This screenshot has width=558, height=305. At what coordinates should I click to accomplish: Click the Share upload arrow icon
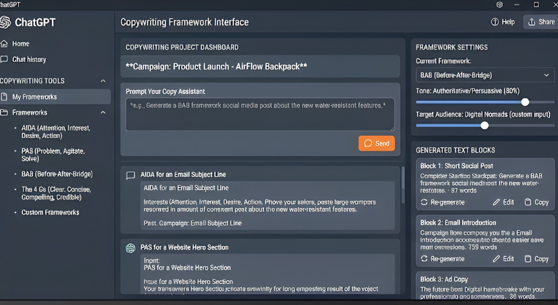click(x=532, y=22)
